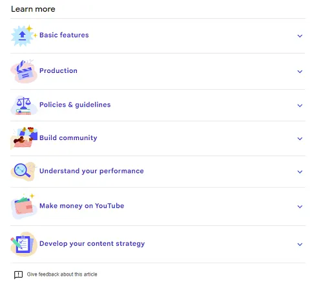Screen dimensions: 323x284
Task: Open the Understand your performance section title
Action: (92, 171)
